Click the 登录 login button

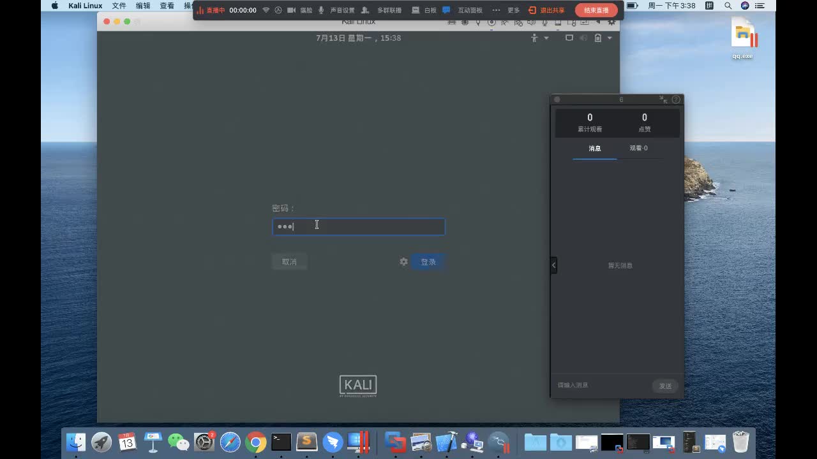coord(428,262)
